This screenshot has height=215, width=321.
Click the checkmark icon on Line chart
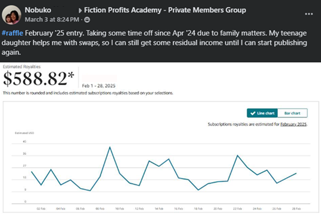pos(253,113)
